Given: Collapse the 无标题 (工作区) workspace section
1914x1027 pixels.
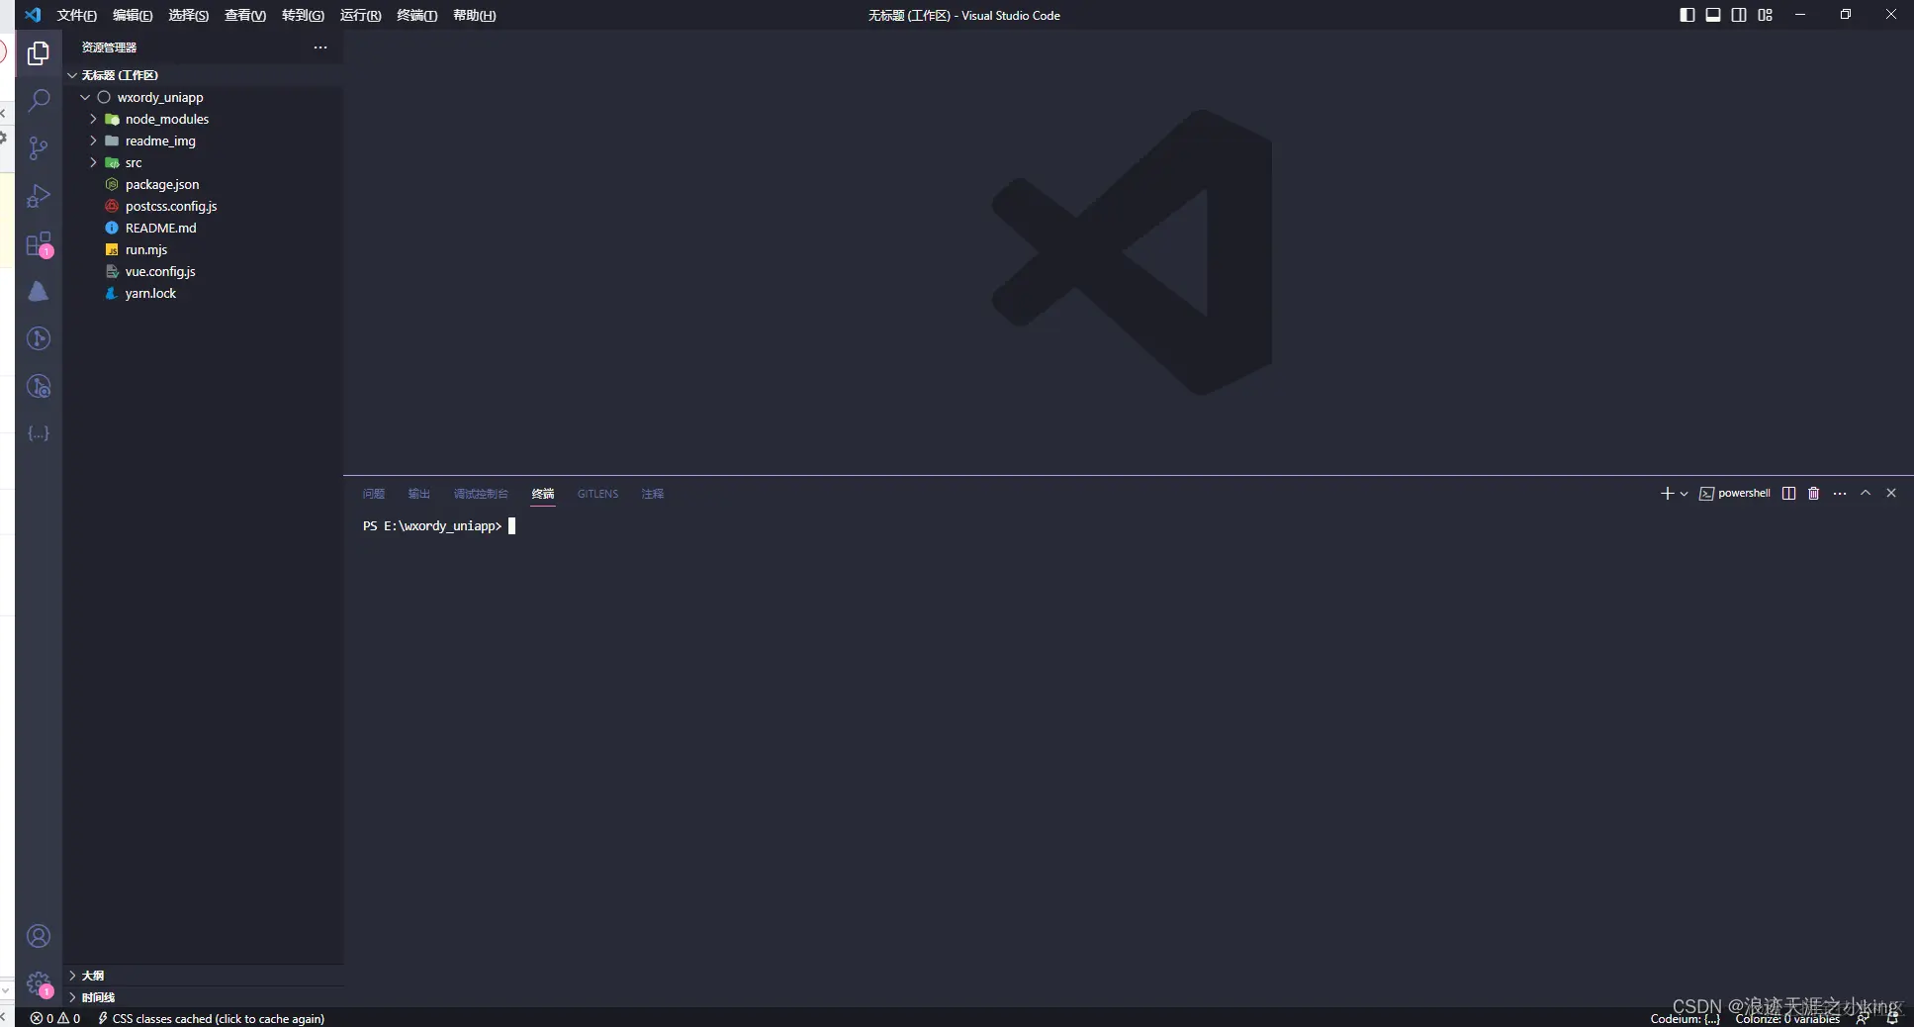Looking at the screenshot, I should click(204, 75).
